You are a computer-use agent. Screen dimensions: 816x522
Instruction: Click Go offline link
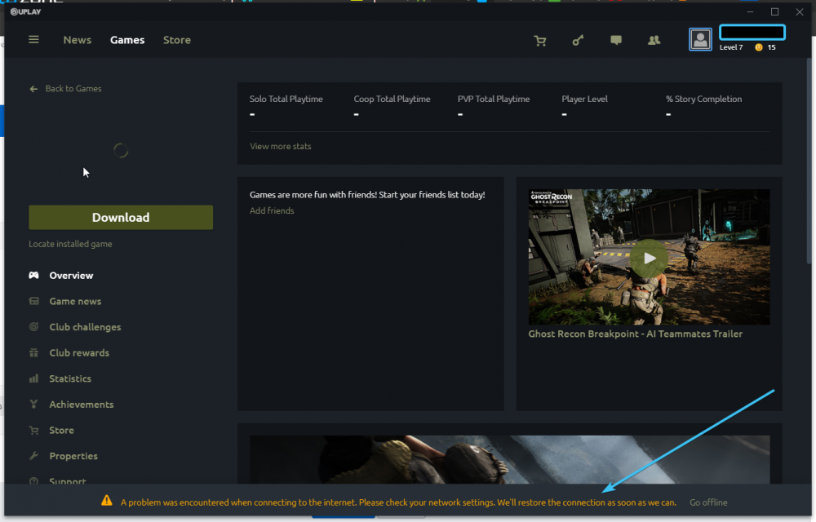point(708,502)
